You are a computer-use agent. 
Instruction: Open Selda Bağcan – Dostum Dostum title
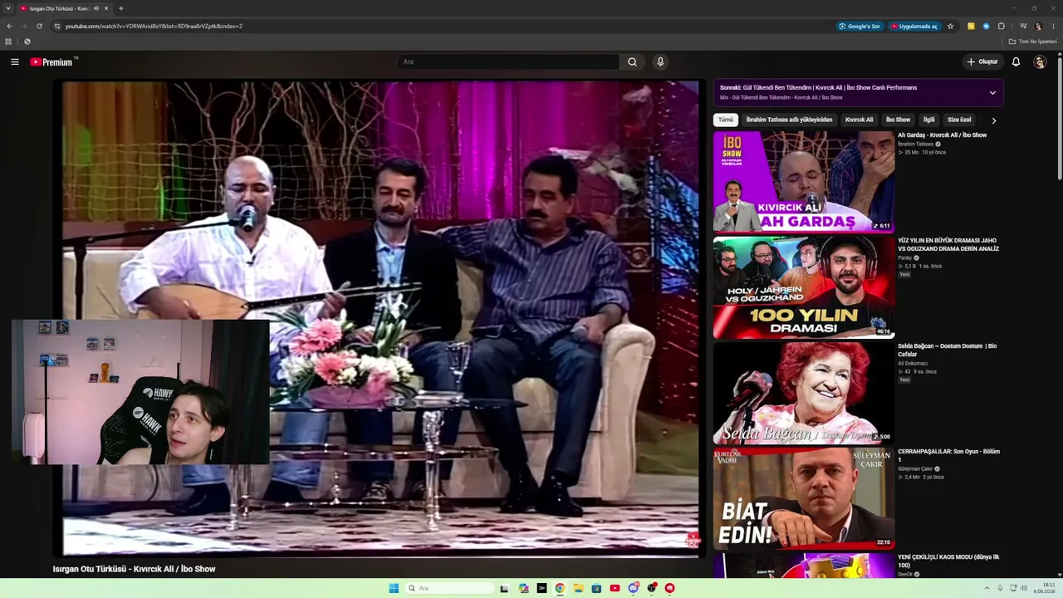947,350
